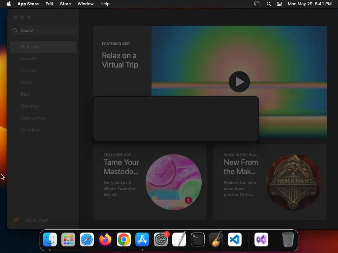
Task: Open the Relax on a Virtual Trip story
Action: (x=120, y=60)
